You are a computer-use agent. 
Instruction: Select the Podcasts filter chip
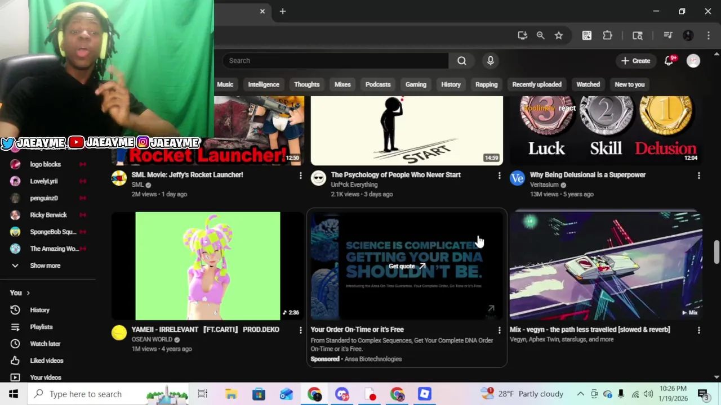coord(378,84)
